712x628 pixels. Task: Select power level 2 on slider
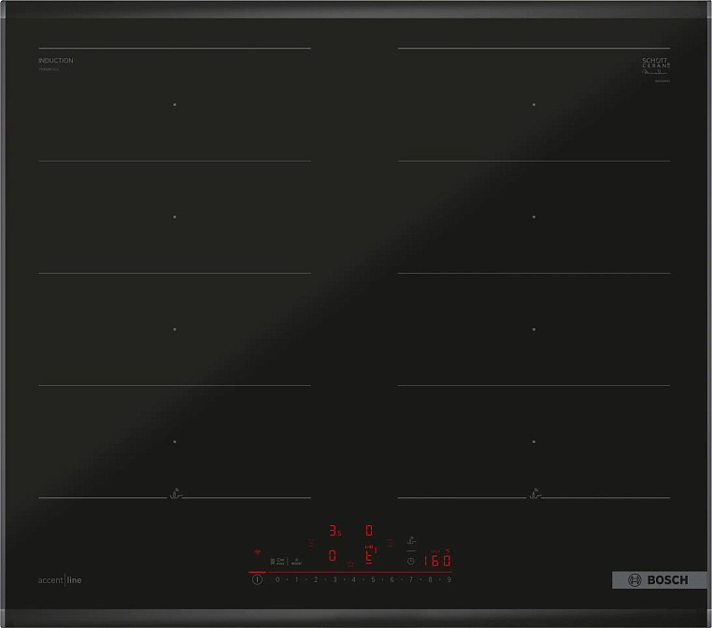pyautogui.click(x=316, y=579)
